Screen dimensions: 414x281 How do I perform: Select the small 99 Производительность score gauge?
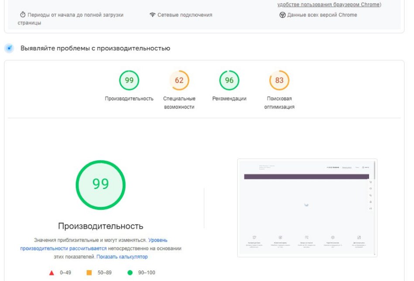coord(129,80)
